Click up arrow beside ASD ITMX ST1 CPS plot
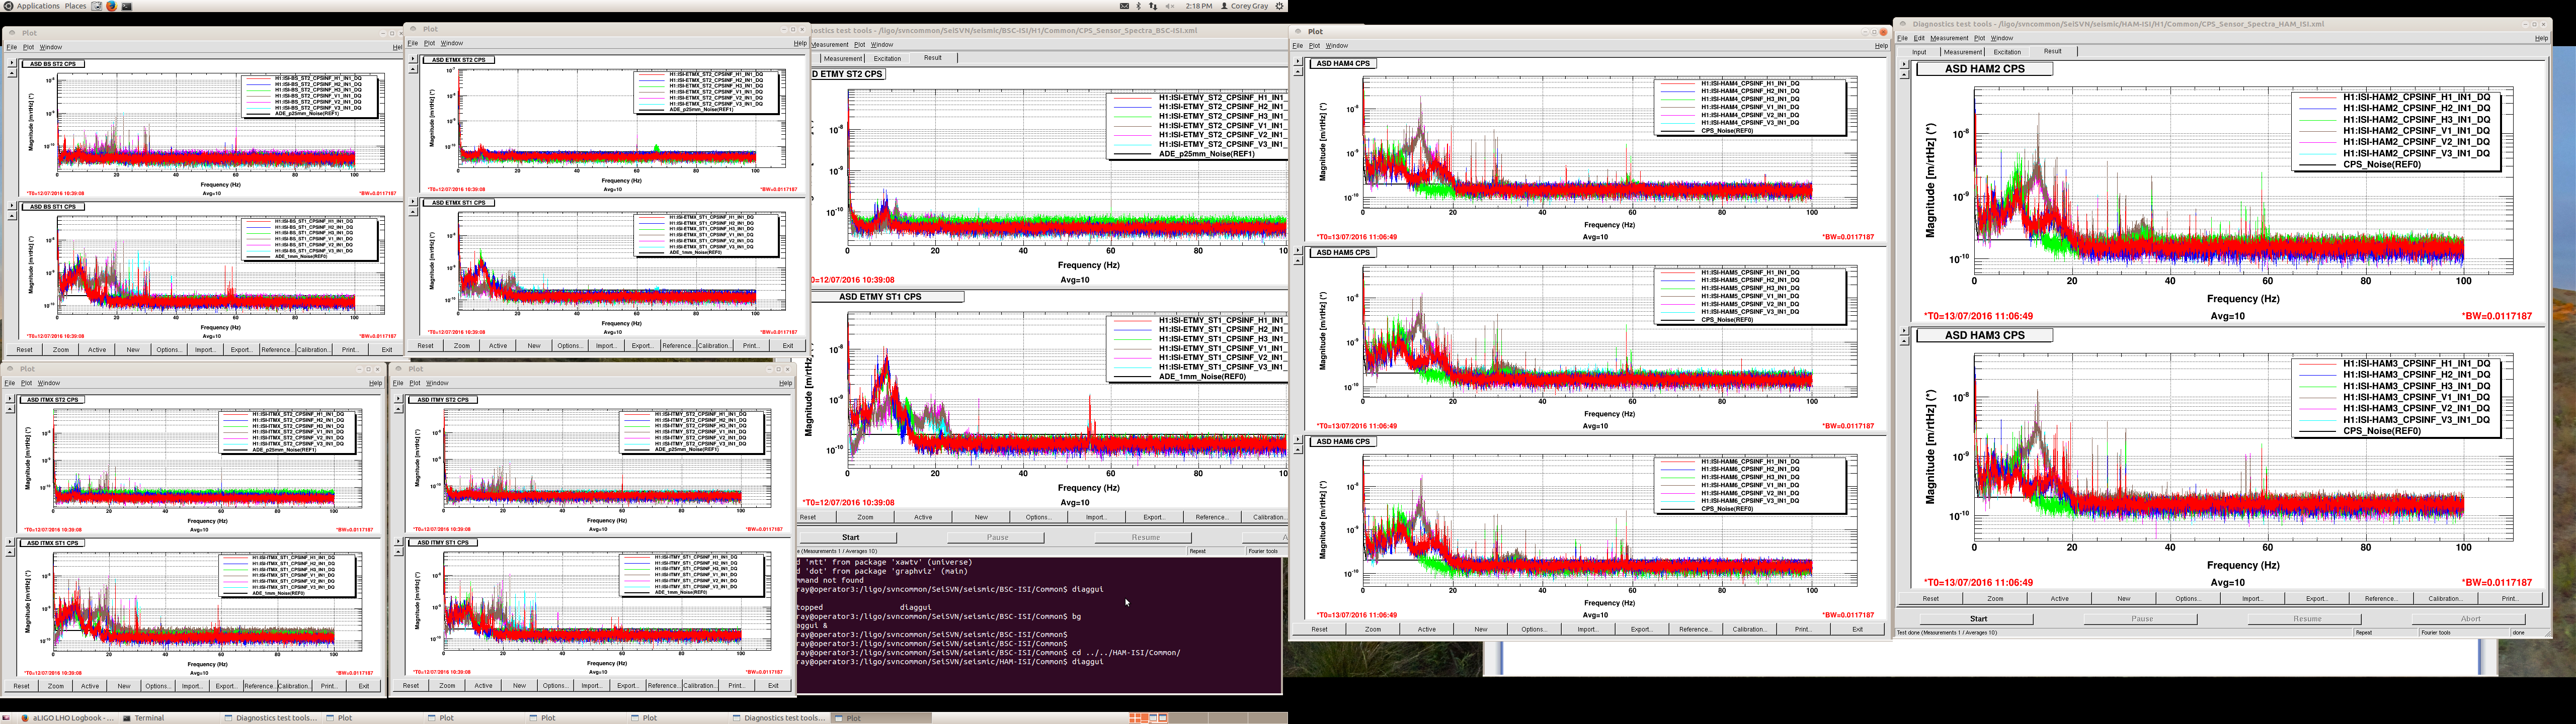Image resolution: width=2576 pixels, height=724 pixels. click(11, 552)
